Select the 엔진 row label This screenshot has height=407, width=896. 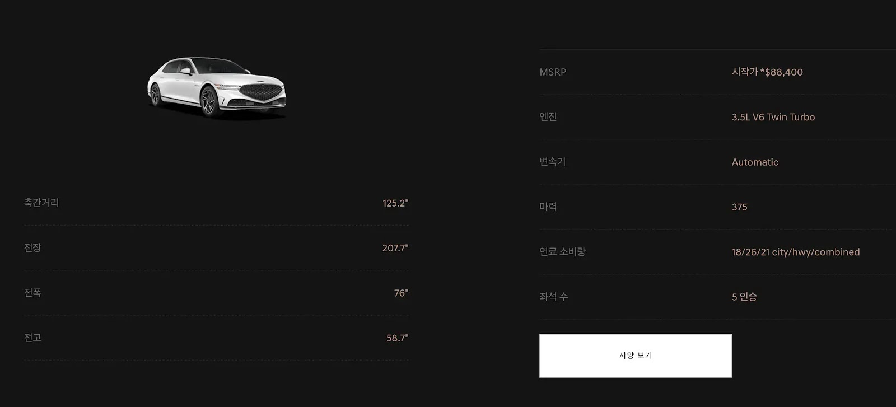coord(548,116)
